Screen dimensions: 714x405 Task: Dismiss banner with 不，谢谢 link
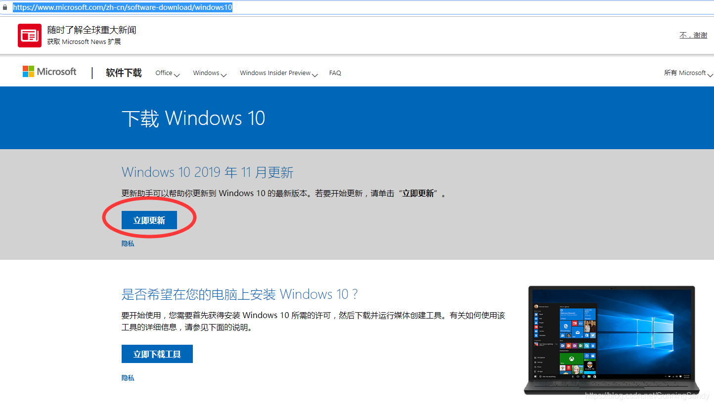(x=693, y=36)
